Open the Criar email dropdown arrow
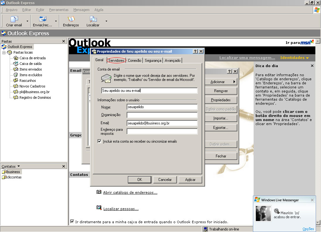Viewport: 321px width, 232px height. (x=27, y=21)
